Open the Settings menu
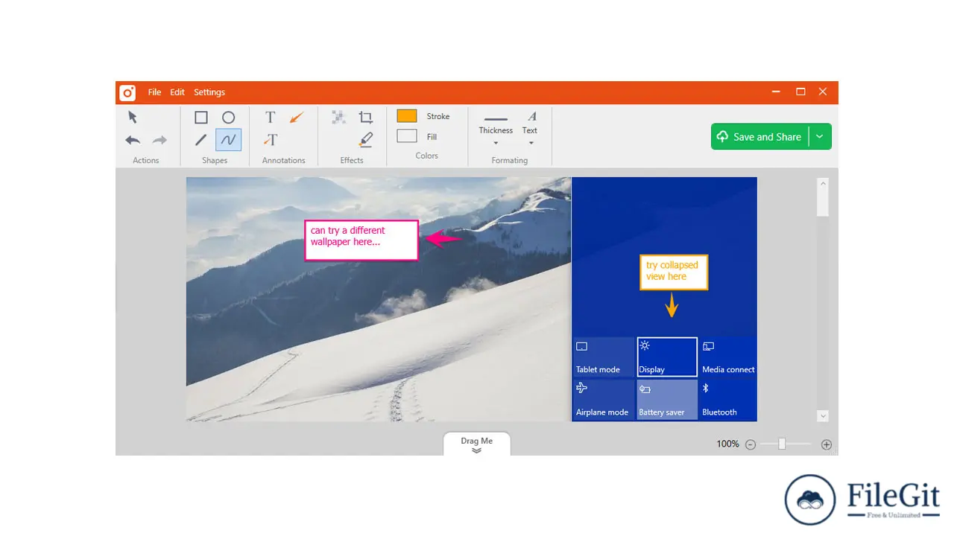This screenshot has height=536, width=954. click(209, 92)
